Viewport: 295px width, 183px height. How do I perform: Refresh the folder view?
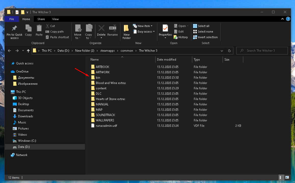tap(229, 51)
